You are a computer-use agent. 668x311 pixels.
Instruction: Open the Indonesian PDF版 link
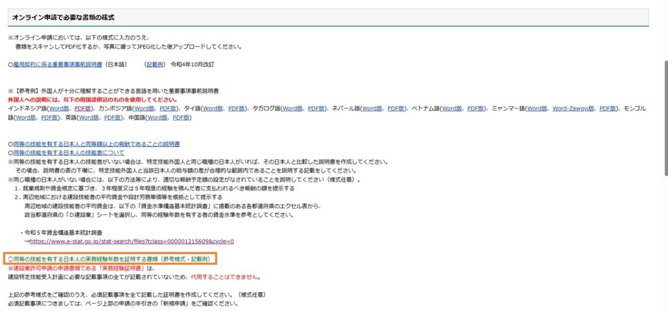click(x=83, y=109)
